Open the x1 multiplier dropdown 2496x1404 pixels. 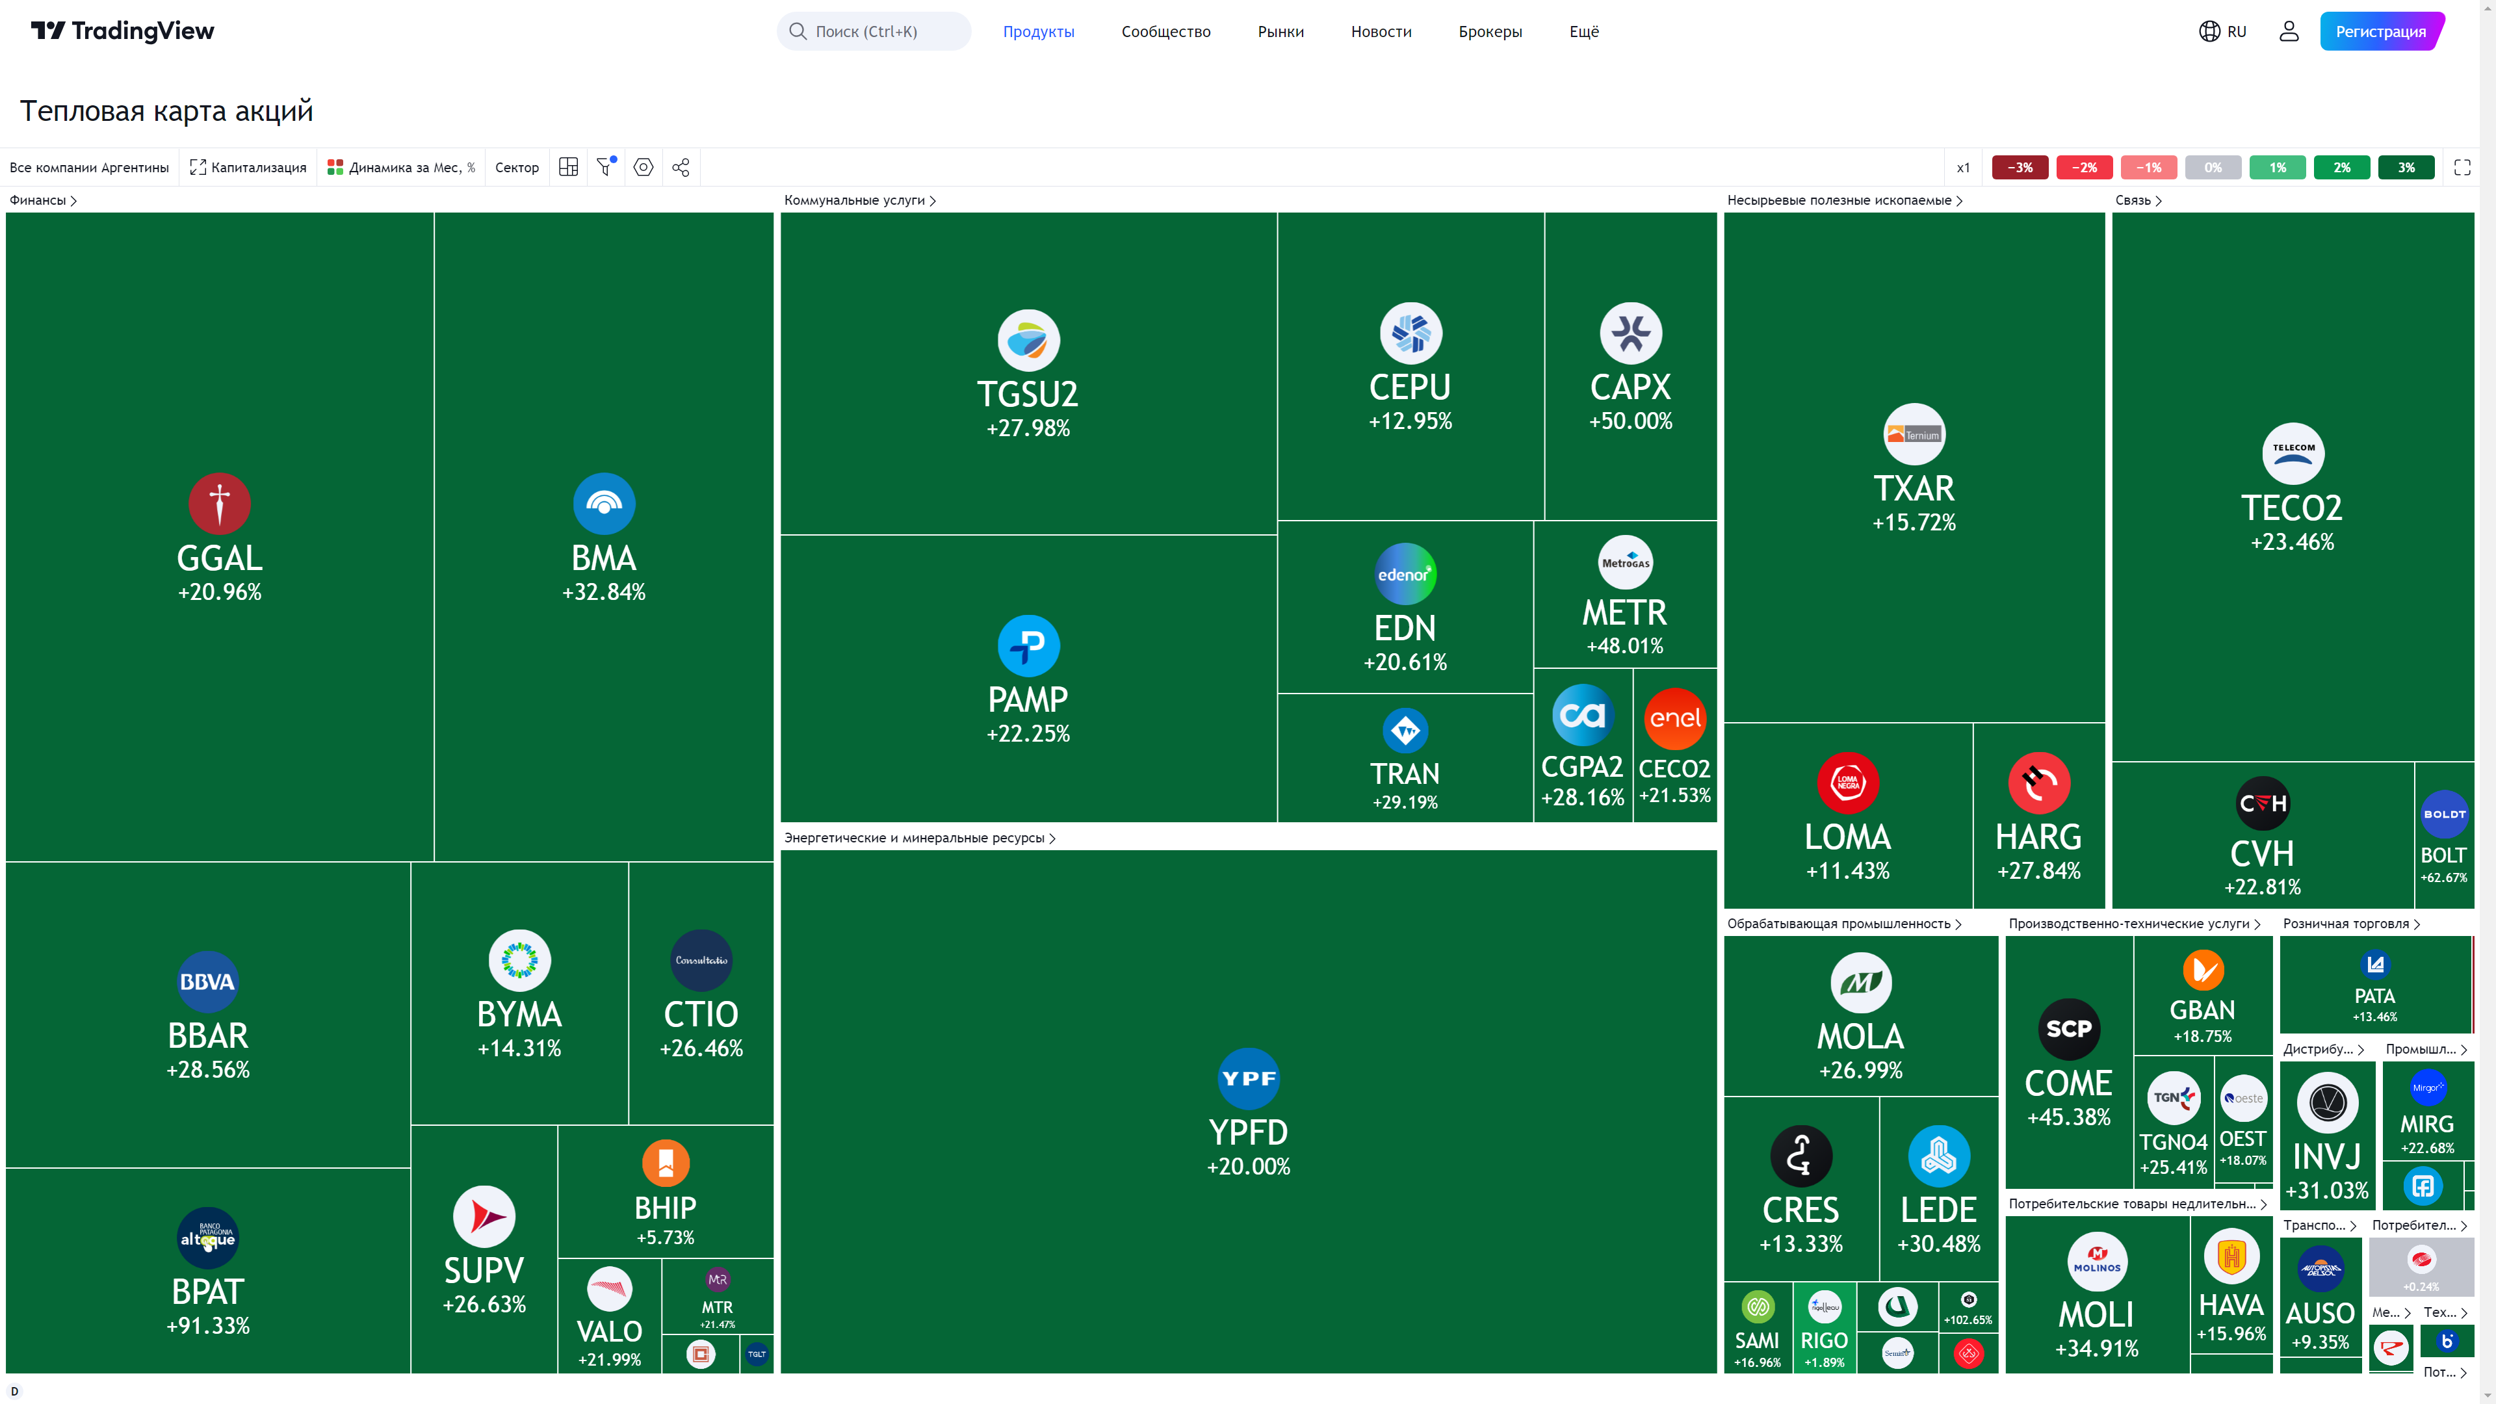pos(1963,168)
